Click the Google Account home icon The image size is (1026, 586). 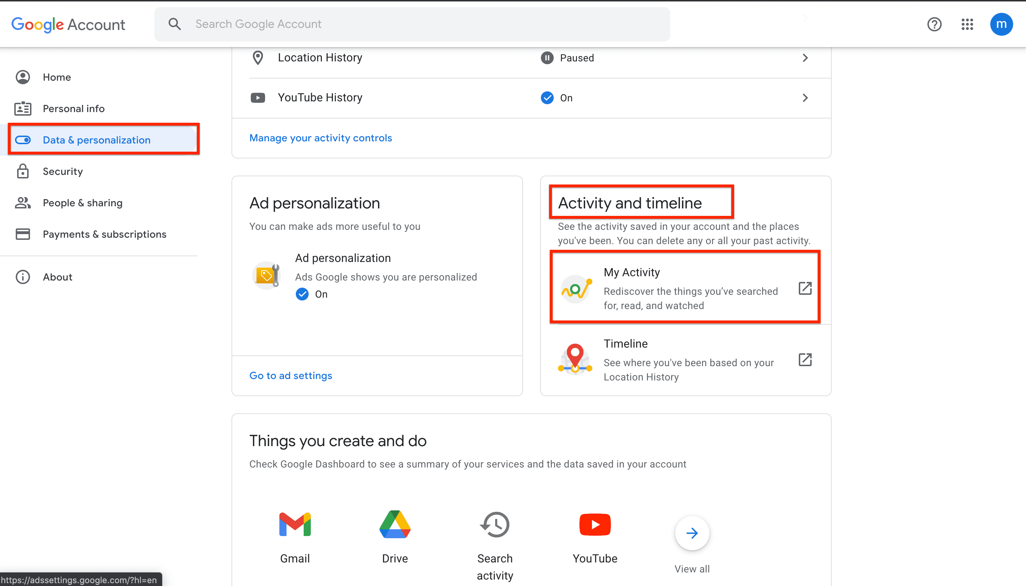coord(22,77)
